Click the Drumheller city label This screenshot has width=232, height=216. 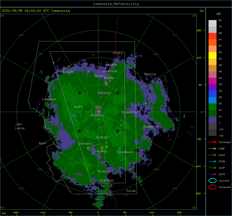click(151, 127)
